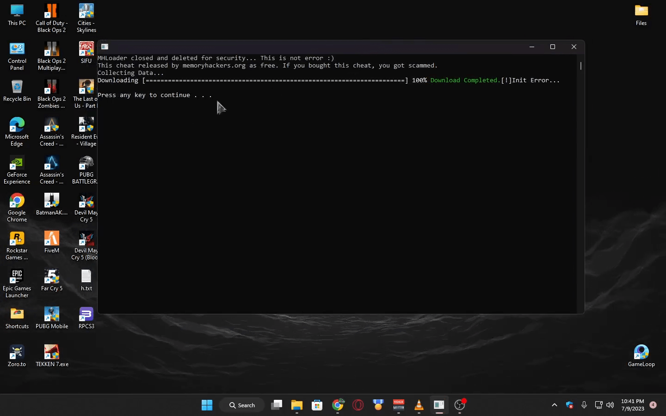The image size is (666, 416).
Task: Click the download progress bar in console
Action: click(x=275, y=80)
